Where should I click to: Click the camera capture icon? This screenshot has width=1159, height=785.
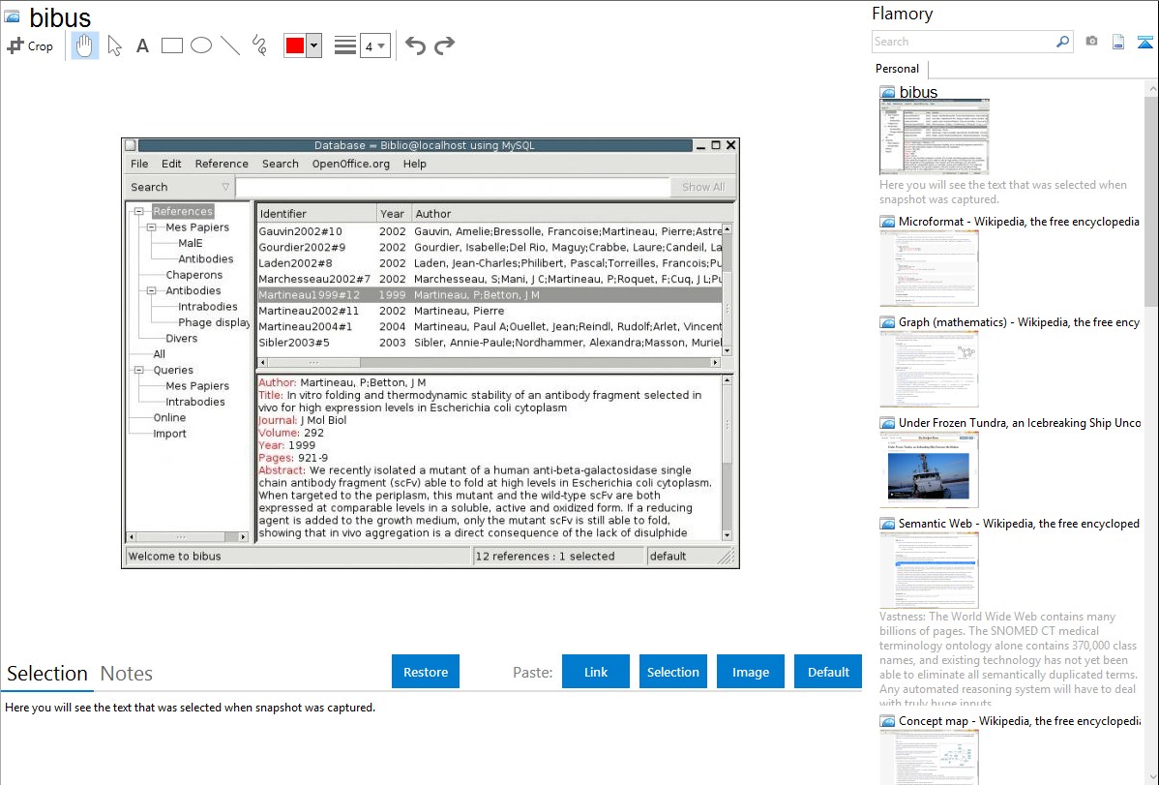(x=1091, y=42)
